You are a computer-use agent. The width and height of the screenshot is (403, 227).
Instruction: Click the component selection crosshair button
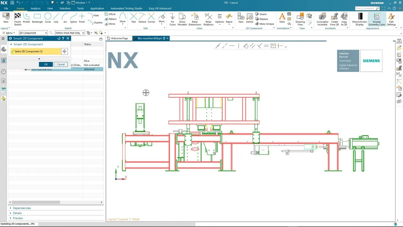[65, 51]
